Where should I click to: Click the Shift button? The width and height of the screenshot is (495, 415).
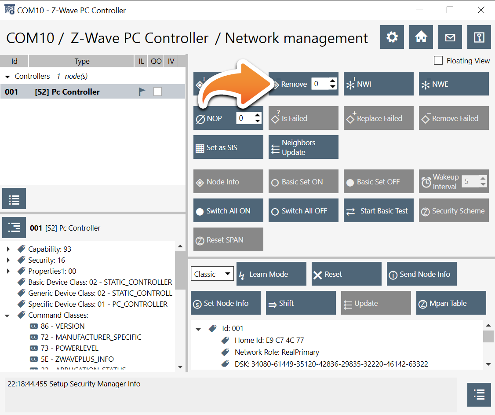[x=301, y=303]
